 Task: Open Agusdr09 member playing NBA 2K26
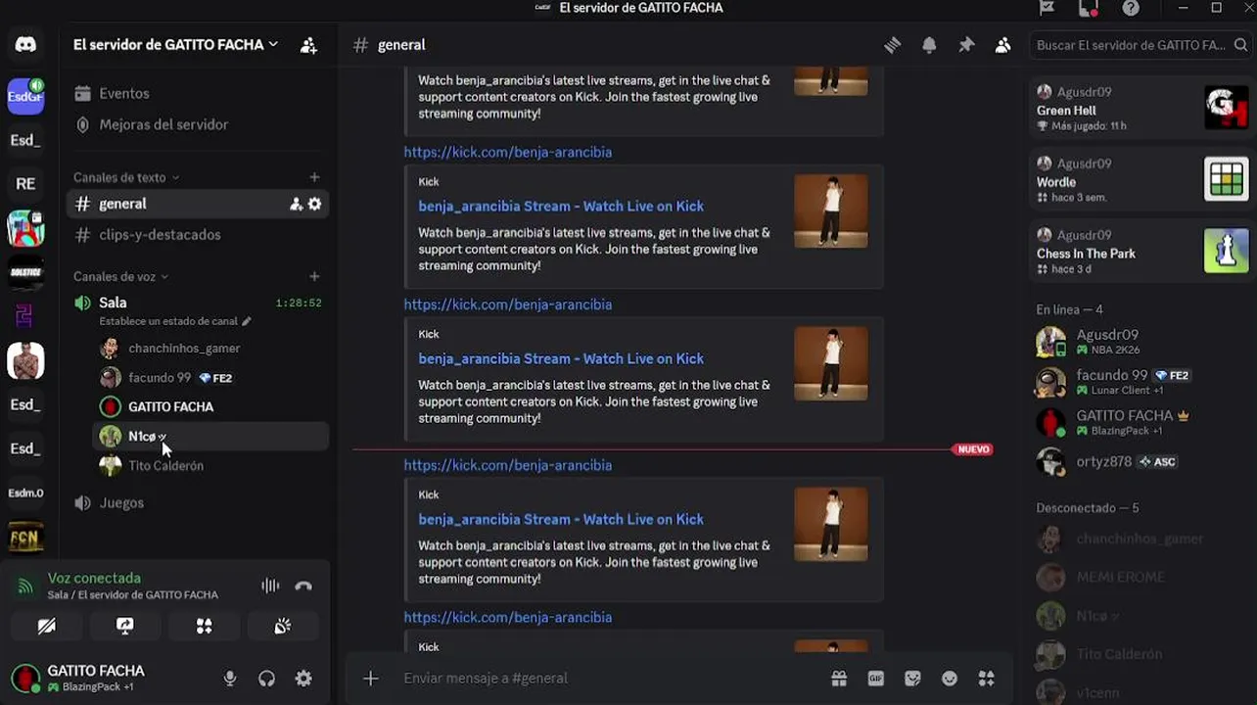(1141, 341)
